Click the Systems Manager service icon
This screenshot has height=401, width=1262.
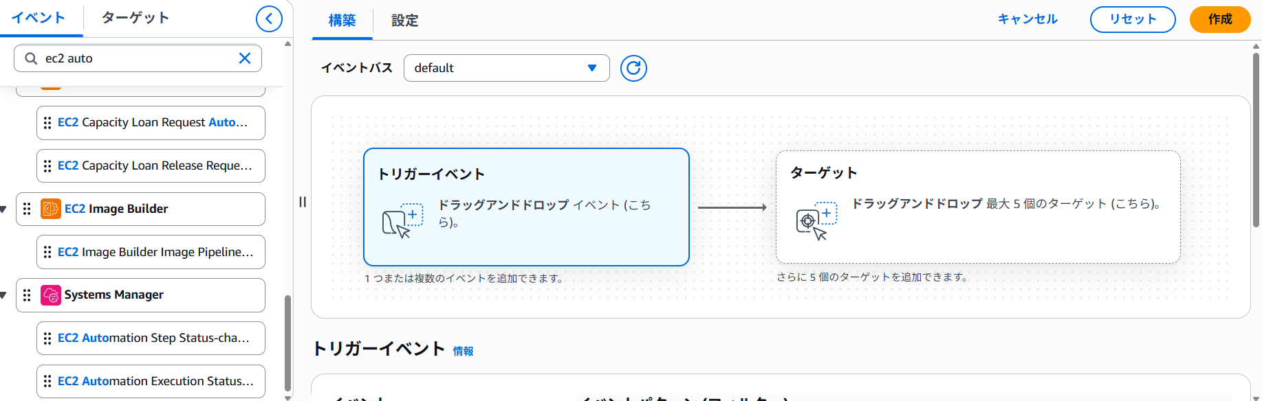click(x=51, y=295)
